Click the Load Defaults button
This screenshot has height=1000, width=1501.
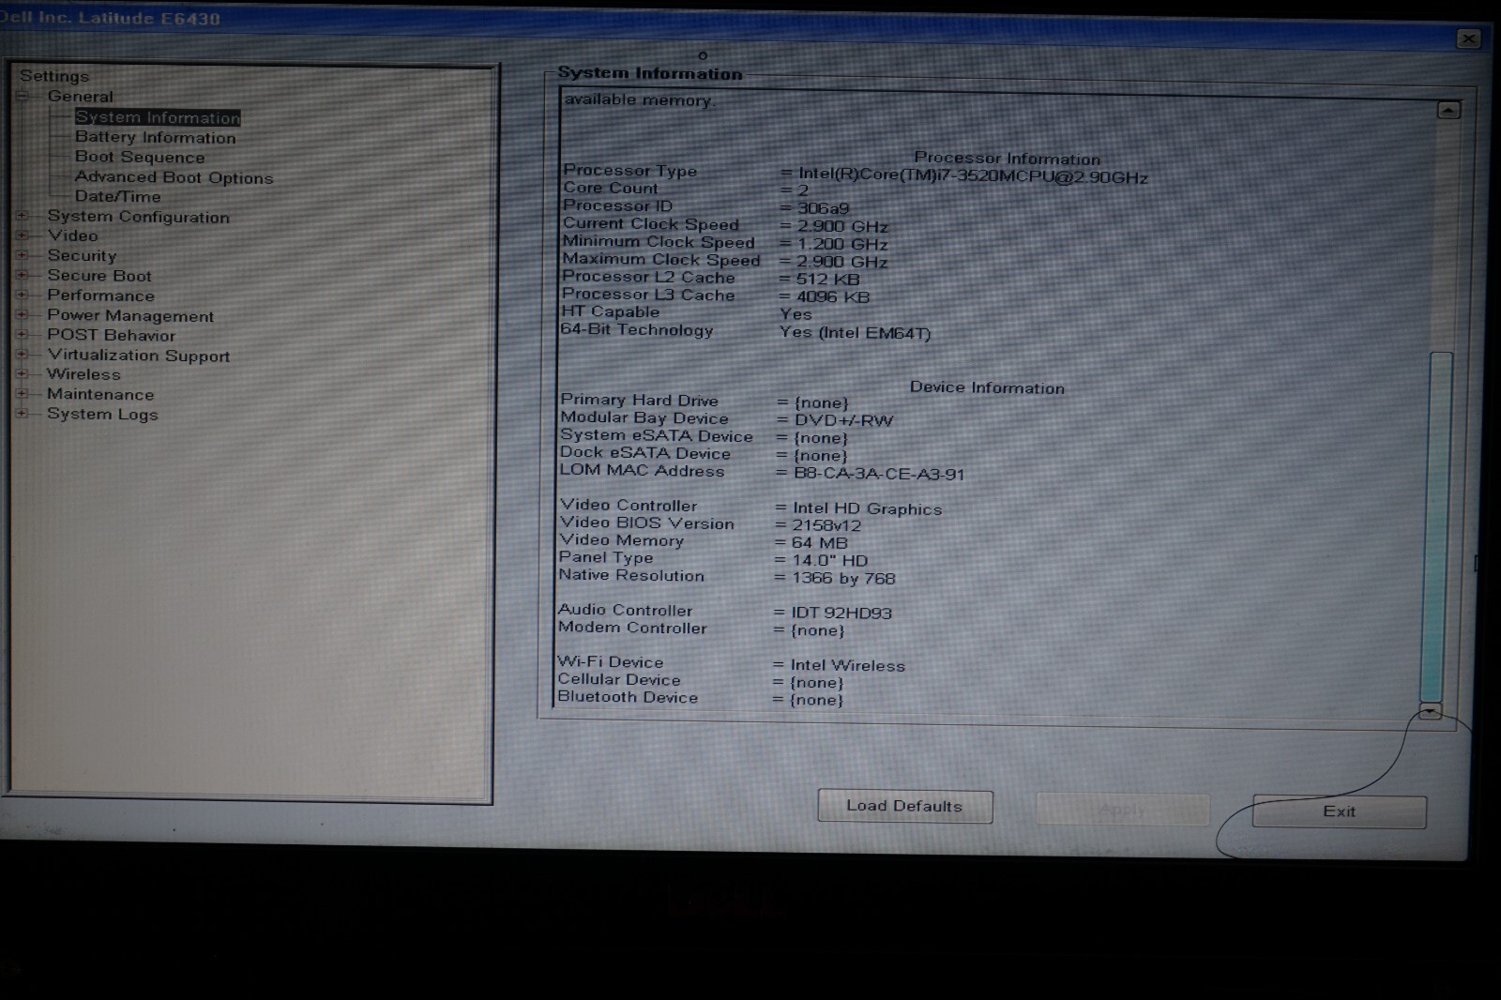click(904, 806)
